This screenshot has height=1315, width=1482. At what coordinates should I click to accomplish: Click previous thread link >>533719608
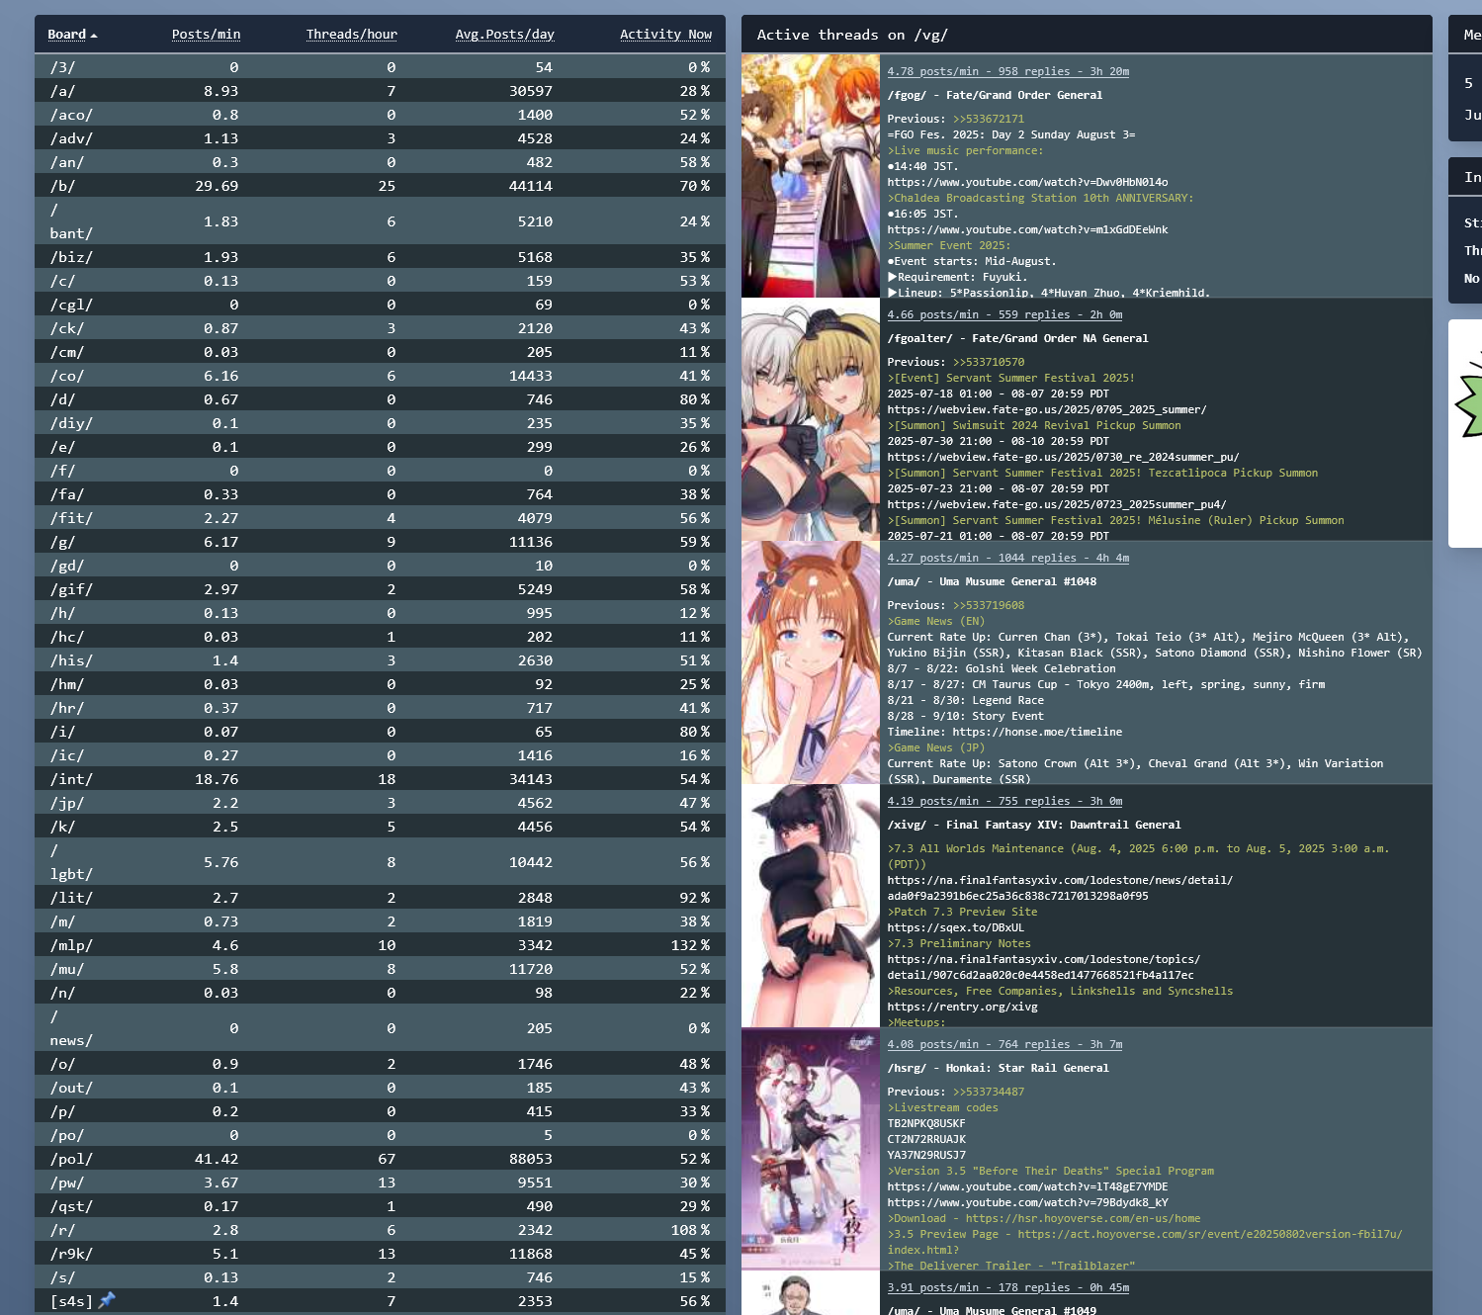[988, 605]
